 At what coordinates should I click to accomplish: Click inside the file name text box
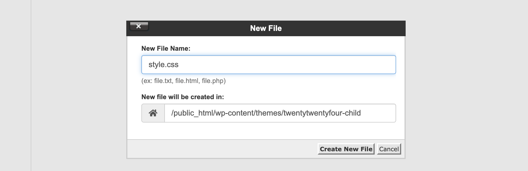point(268,64)
